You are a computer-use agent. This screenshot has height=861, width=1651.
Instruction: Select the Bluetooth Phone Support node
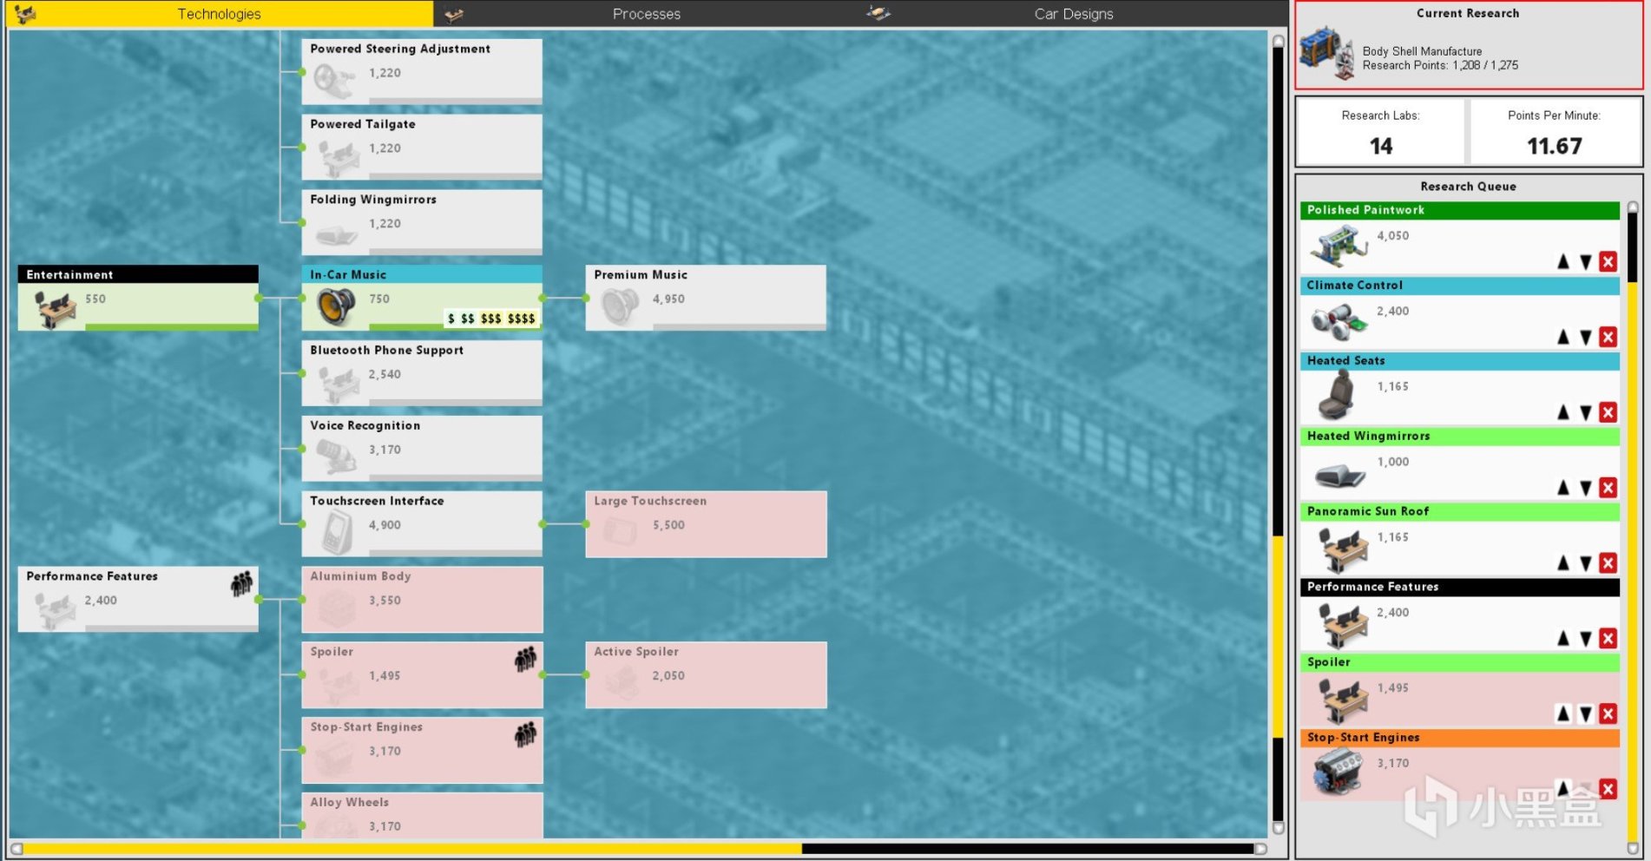[x=422, y=373]
